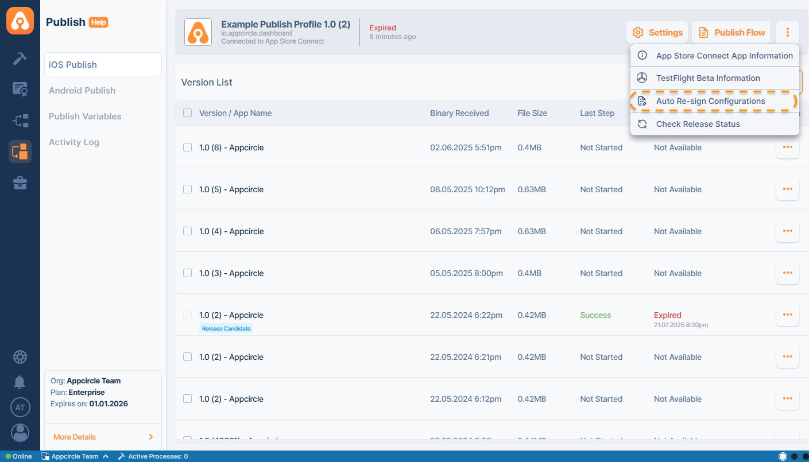This screenshot has width=809, height=462.
Task: Select TestFlight Beta Information menu item
Action: (x=707, y=78)
